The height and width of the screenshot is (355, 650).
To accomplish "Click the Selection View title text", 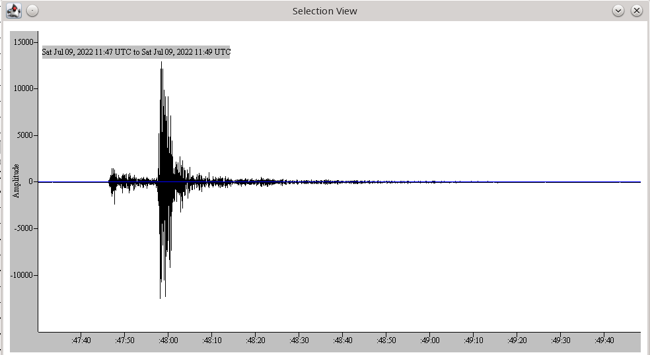I will (324, 11).
